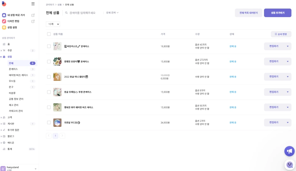Click the 상품 추가하기 button
This screenshot has height=171, width=296.
coord(278,13)
